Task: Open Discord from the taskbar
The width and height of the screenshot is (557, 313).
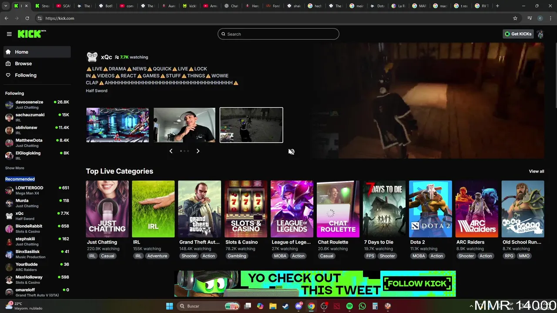Action: coord(299,306)
